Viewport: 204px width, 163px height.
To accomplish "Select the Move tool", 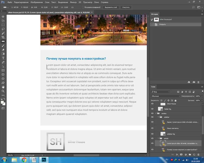I will [x=3, y=17].
